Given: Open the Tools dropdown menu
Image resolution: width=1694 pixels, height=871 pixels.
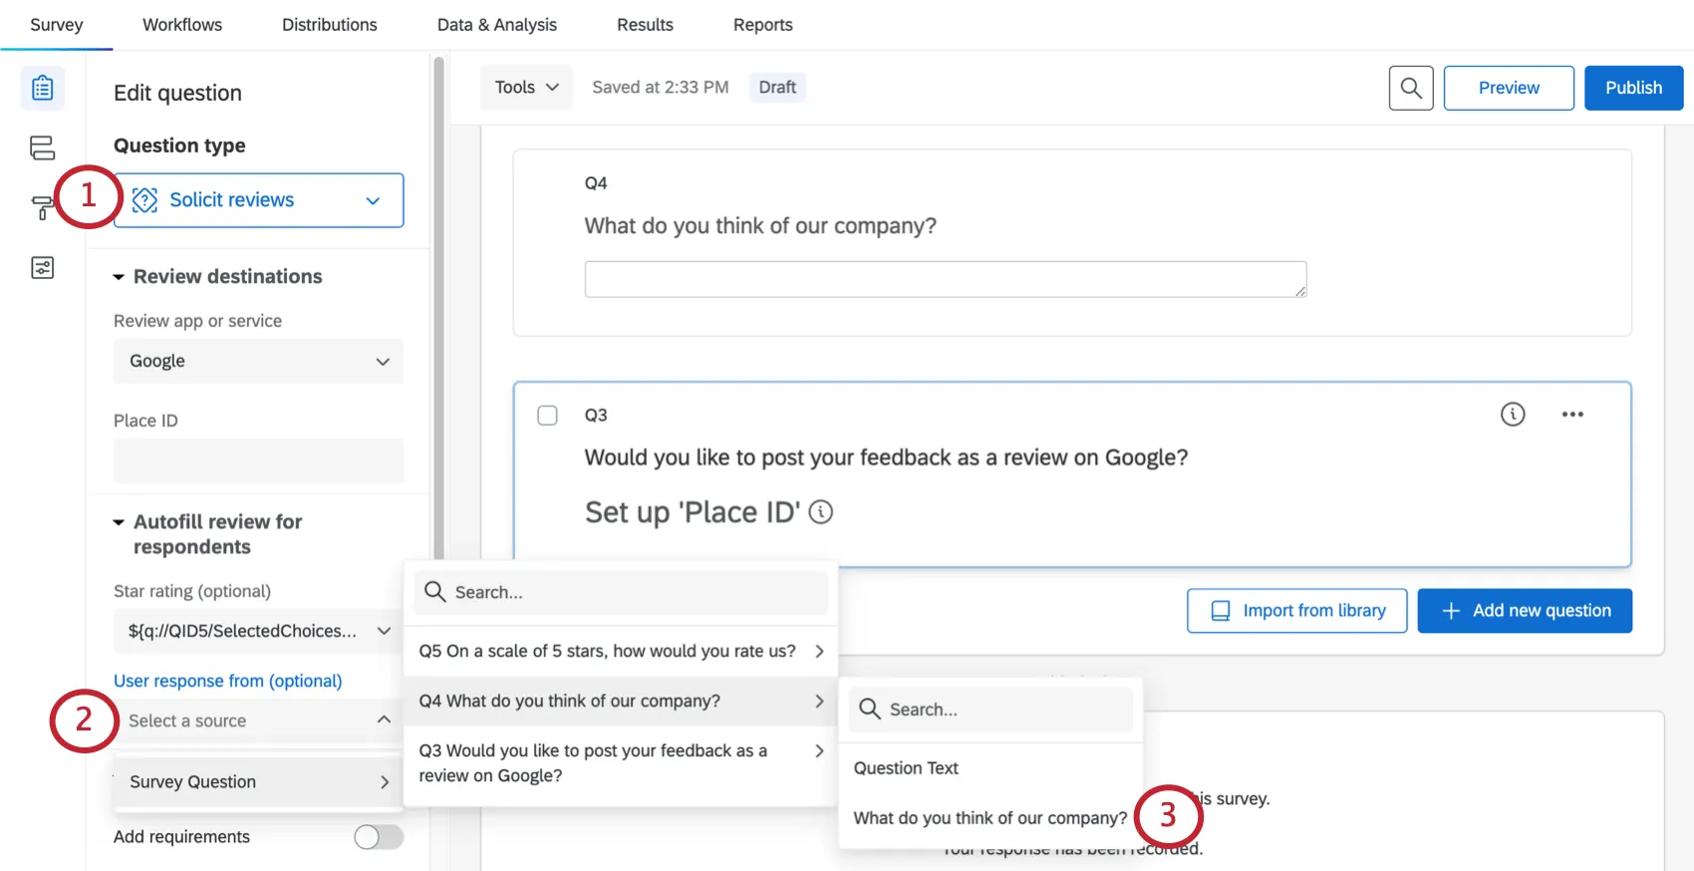Looking at the screenshot, I should (x=525, y=88).
